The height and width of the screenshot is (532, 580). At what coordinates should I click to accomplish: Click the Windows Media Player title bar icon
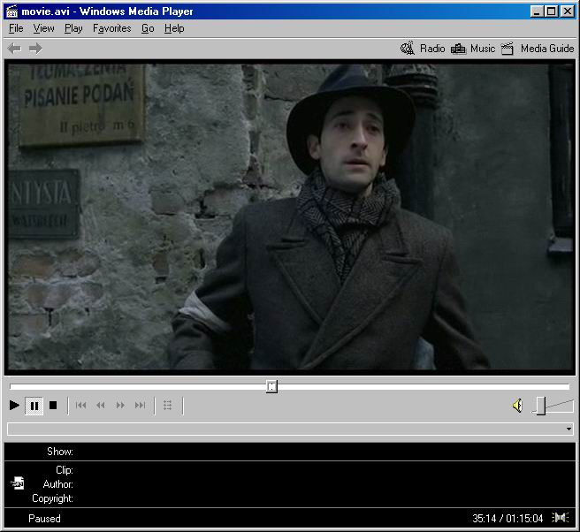tap(11, 11)
